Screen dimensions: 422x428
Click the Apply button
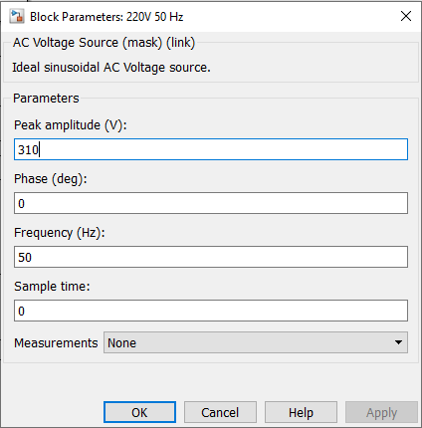[381, 412]
